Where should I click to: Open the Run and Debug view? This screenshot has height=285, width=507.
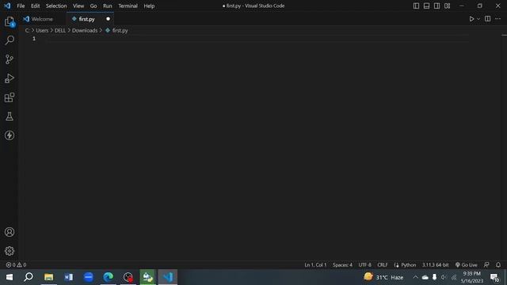tap(10, 78)
